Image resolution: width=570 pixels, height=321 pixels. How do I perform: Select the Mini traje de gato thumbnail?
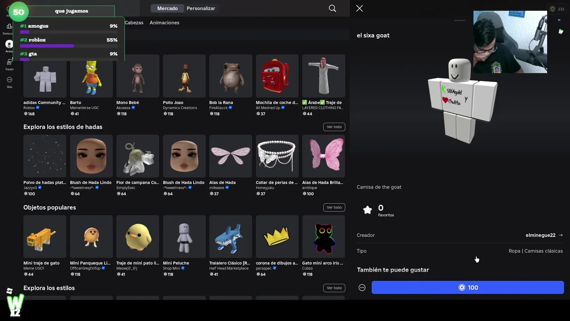(x=45, y=237)
